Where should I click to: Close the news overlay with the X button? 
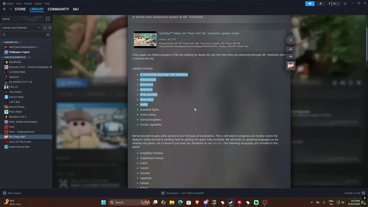coord(291,40)
